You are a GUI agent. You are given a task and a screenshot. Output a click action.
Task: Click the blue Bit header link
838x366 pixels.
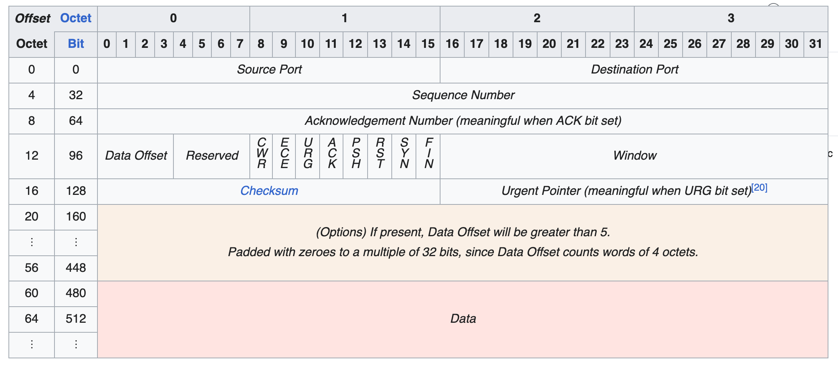75,44
